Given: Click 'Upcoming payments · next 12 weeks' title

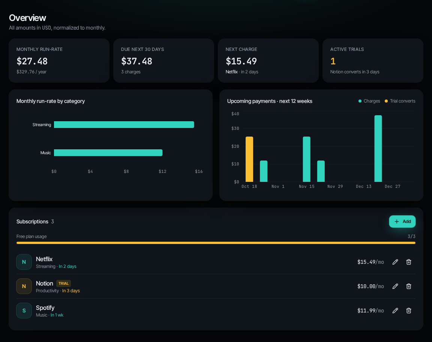Looking at the screenshot, I should (x=270, y=101).
